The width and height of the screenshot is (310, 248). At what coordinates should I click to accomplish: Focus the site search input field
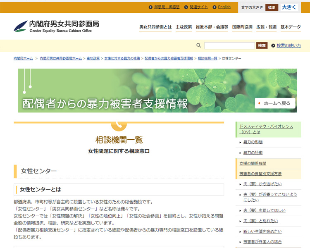click(x=229, y=45)
